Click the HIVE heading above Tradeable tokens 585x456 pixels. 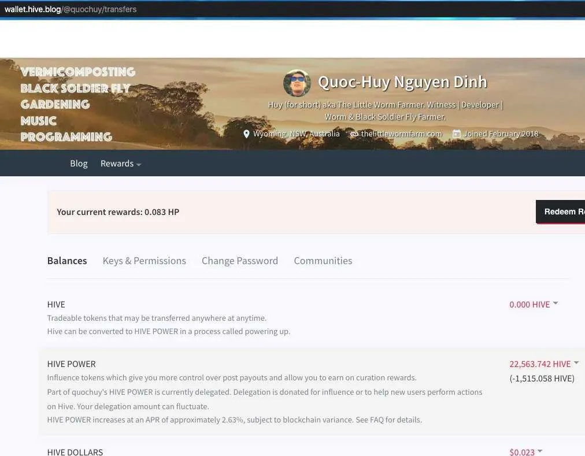(56, 305)
